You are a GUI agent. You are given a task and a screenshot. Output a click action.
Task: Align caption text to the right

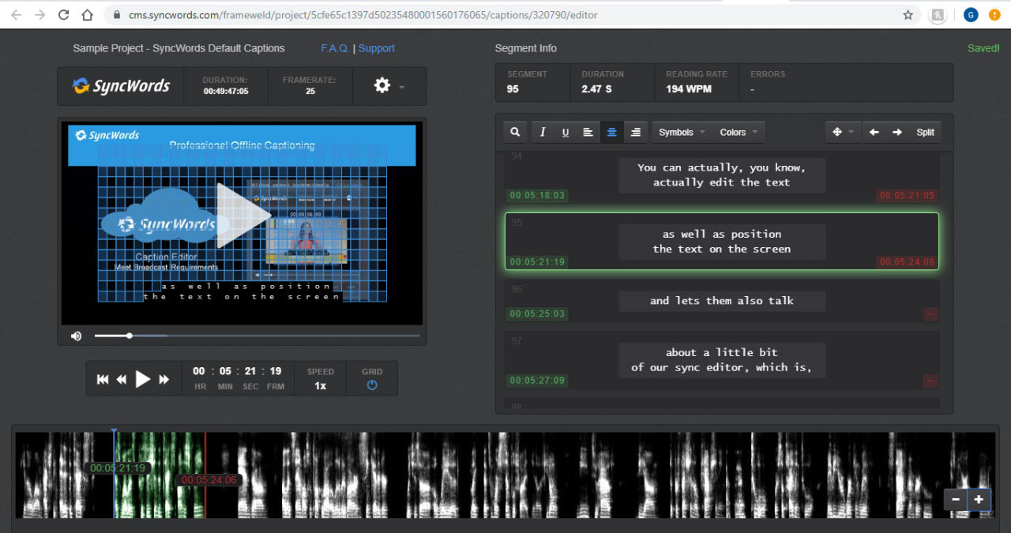click(635, 132)
